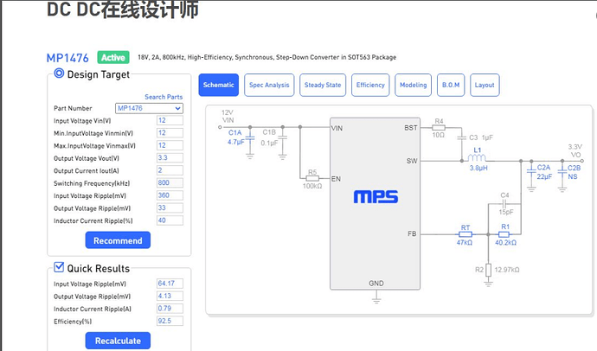The height and width of the screenshot is (351, 597).
Task: Select the C3 1µF capacitor symbol
Action: (461, 137)
